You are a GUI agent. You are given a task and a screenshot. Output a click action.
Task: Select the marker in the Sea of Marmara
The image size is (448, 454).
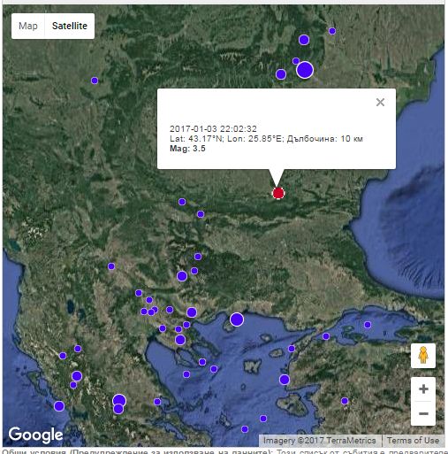[x=367, y=325]
